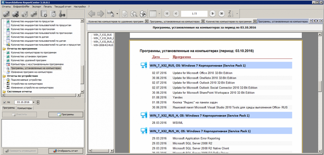Click the PDF export icon

[x=110, y=14]
